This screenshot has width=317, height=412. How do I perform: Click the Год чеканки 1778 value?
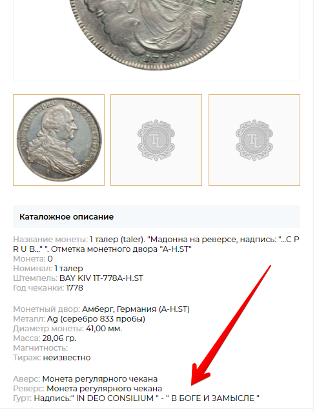pyautogui.click(x=74, y=288)
